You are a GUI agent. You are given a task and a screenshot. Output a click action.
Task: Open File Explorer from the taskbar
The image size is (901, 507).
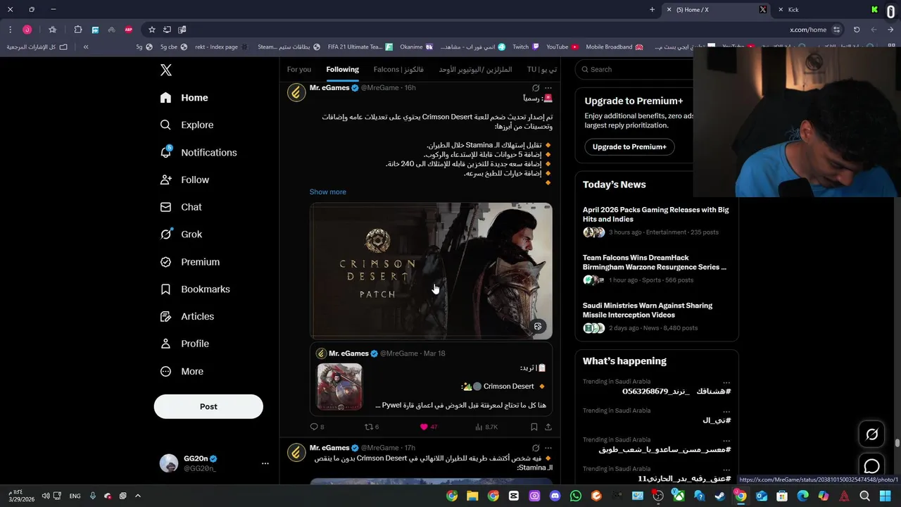(472, 496)
